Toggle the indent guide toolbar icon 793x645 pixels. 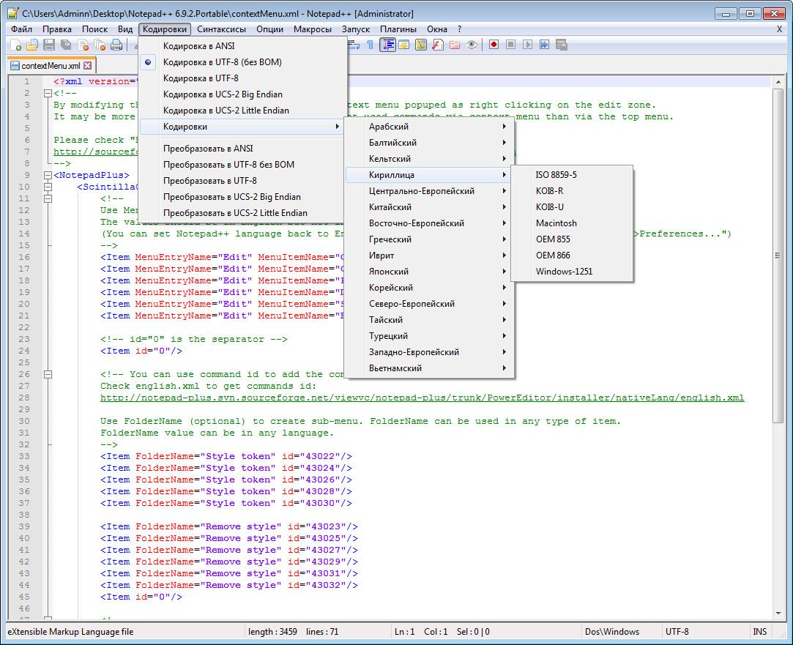point(387,45)
